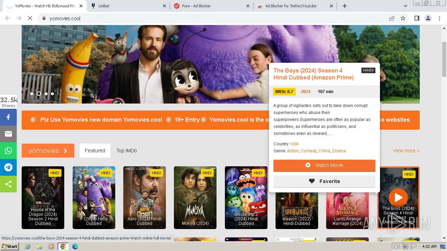
Task: Click the orange Watch Movie button
Action: click(x=324, y=165)
